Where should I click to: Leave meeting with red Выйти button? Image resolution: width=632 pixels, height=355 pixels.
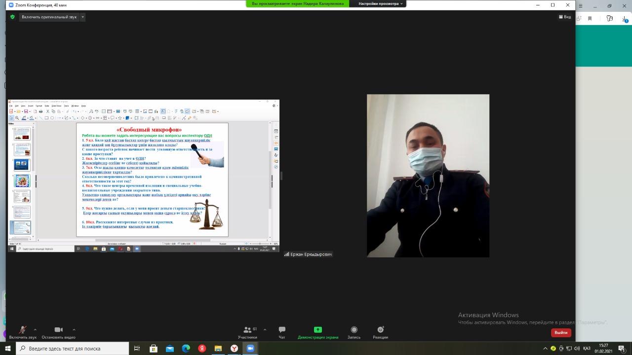561,332
